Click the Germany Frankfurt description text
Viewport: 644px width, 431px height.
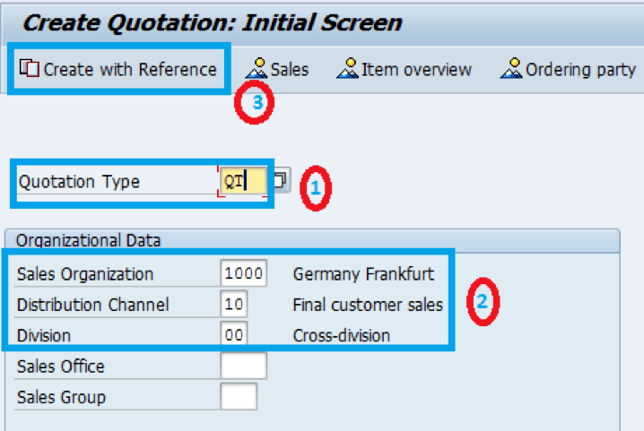363,274
